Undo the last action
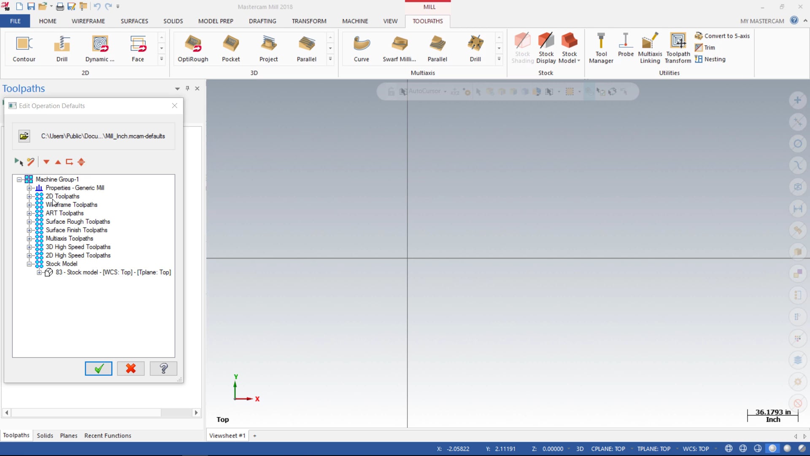 click(97, 6)
